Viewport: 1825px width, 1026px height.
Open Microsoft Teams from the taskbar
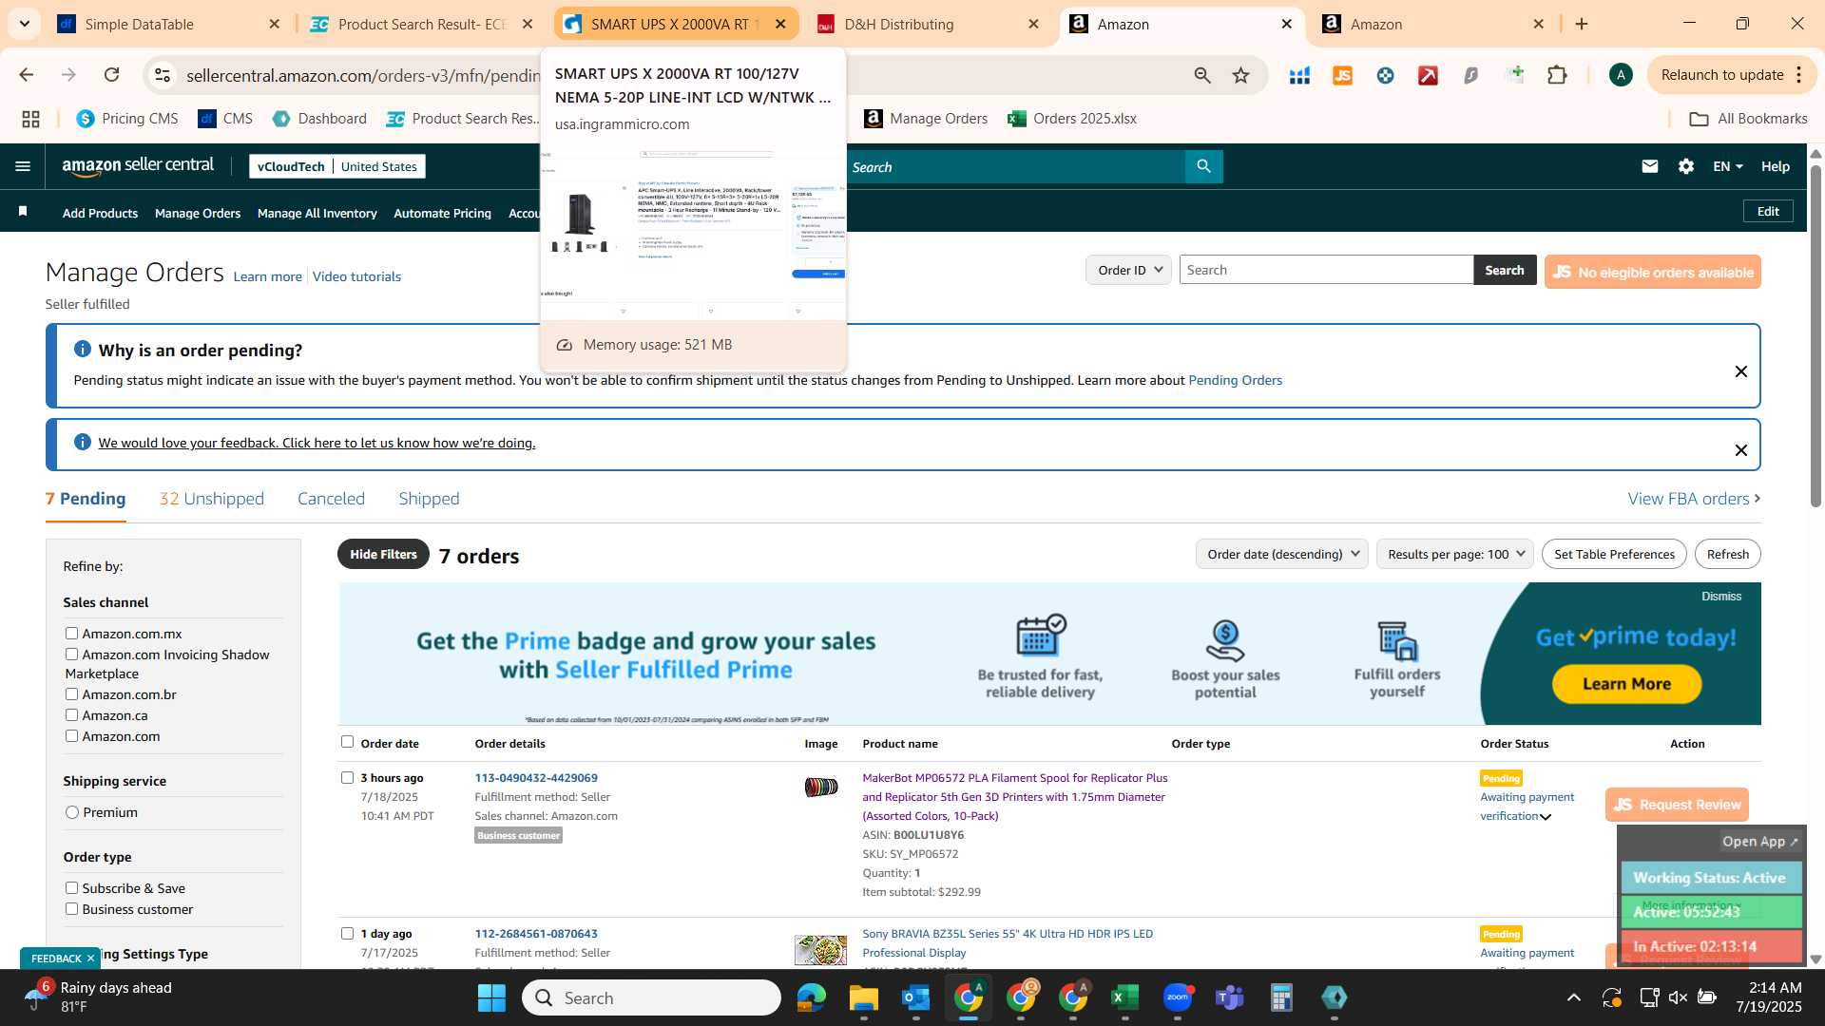pos(1229,997)
